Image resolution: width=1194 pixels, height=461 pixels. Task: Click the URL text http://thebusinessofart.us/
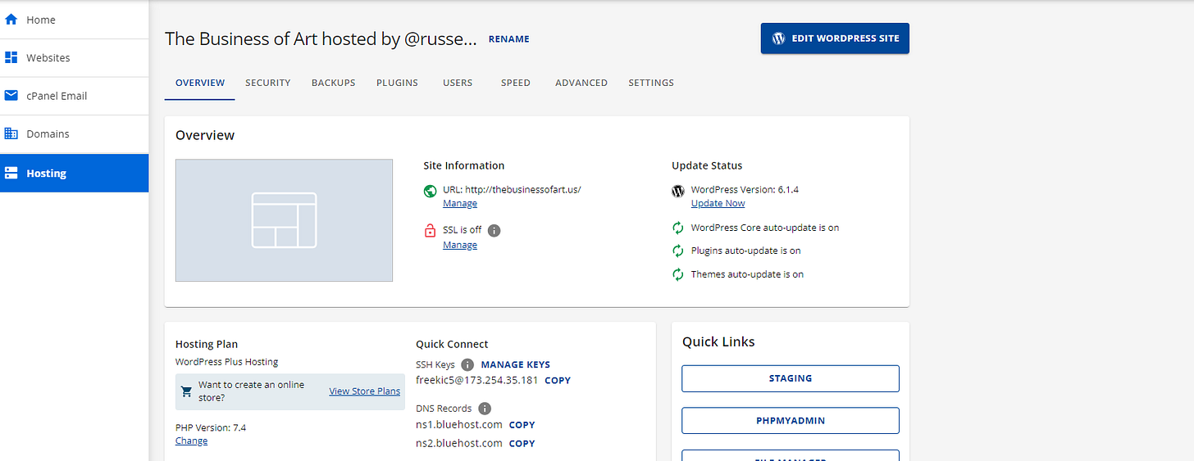(523, 189)
